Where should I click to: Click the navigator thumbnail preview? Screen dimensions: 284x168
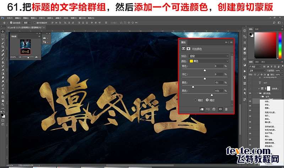[x=25, y=47]
